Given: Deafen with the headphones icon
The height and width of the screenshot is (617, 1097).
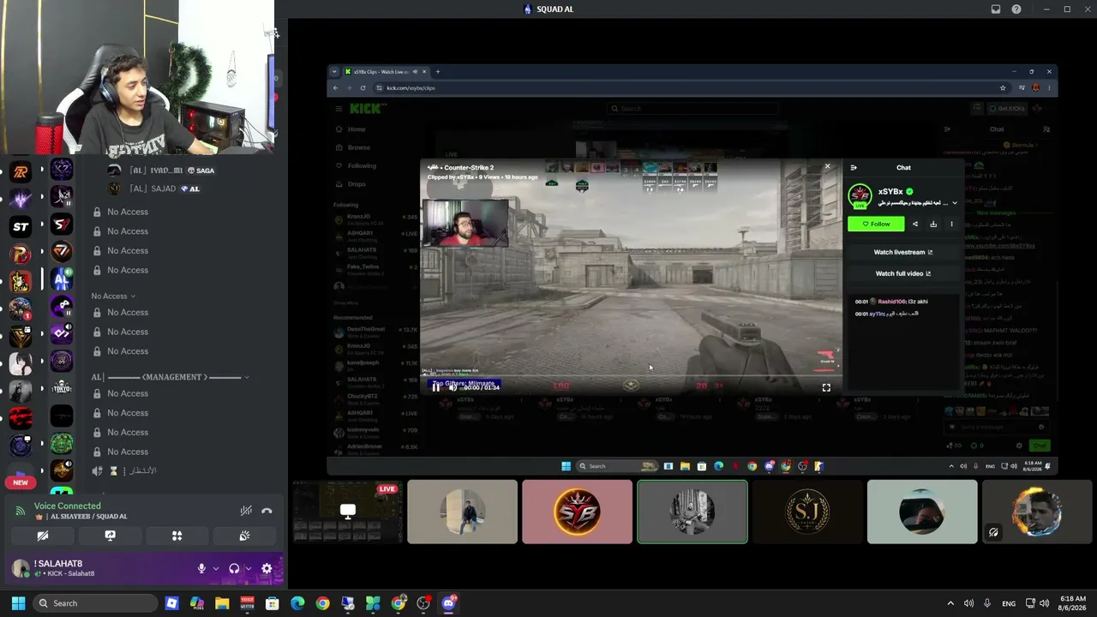Looking at the screenshot, I should 234,568.
